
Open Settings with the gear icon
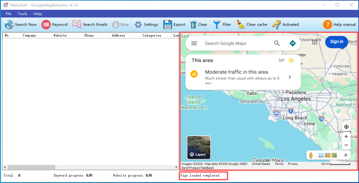138,25
